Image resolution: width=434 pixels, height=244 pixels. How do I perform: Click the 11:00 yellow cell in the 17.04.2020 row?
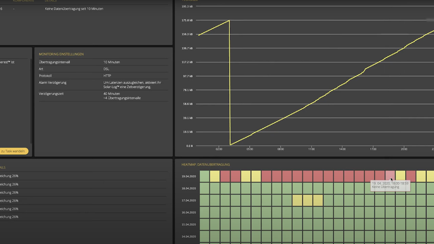click(x=318, y=200)
